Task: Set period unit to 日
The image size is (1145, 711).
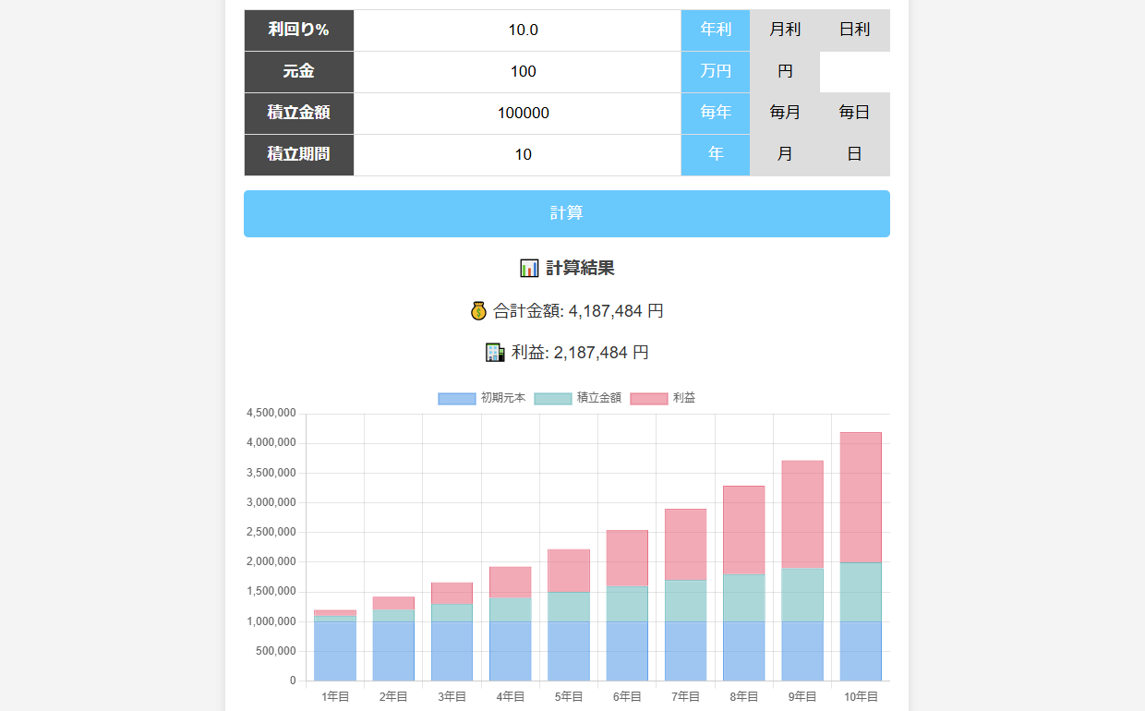Action: (854, 154)
